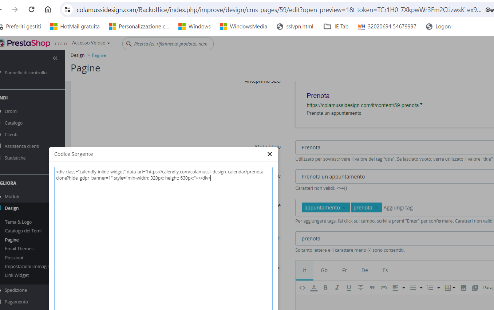This screenshot has height=310, width=494.
Task: Open Posizioni submenu
Action: click(14, 258)
